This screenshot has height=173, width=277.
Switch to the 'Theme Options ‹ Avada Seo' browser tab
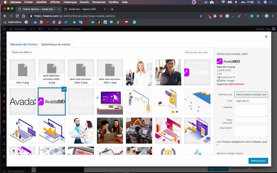(x=39, y=9)
